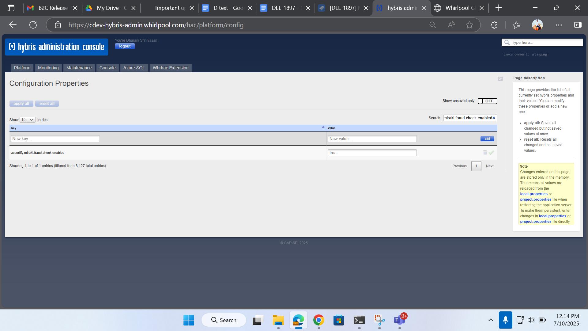Clear the search field with the X icon
The width and height of the screenshot is (588, 331).
pyautogui.click(x=494, y=118)
